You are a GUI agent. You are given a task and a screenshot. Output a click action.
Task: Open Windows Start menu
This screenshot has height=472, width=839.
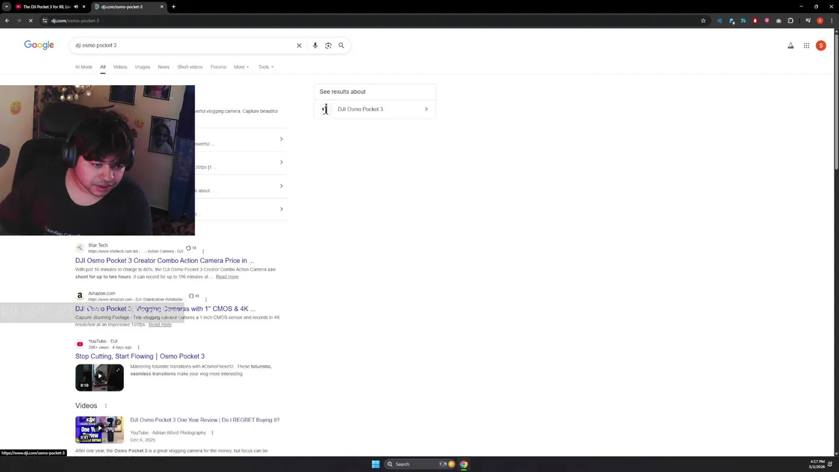click(376, 464)
